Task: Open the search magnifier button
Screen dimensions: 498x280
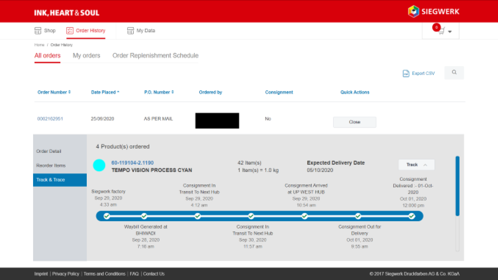Action: [x=454, y=73]
